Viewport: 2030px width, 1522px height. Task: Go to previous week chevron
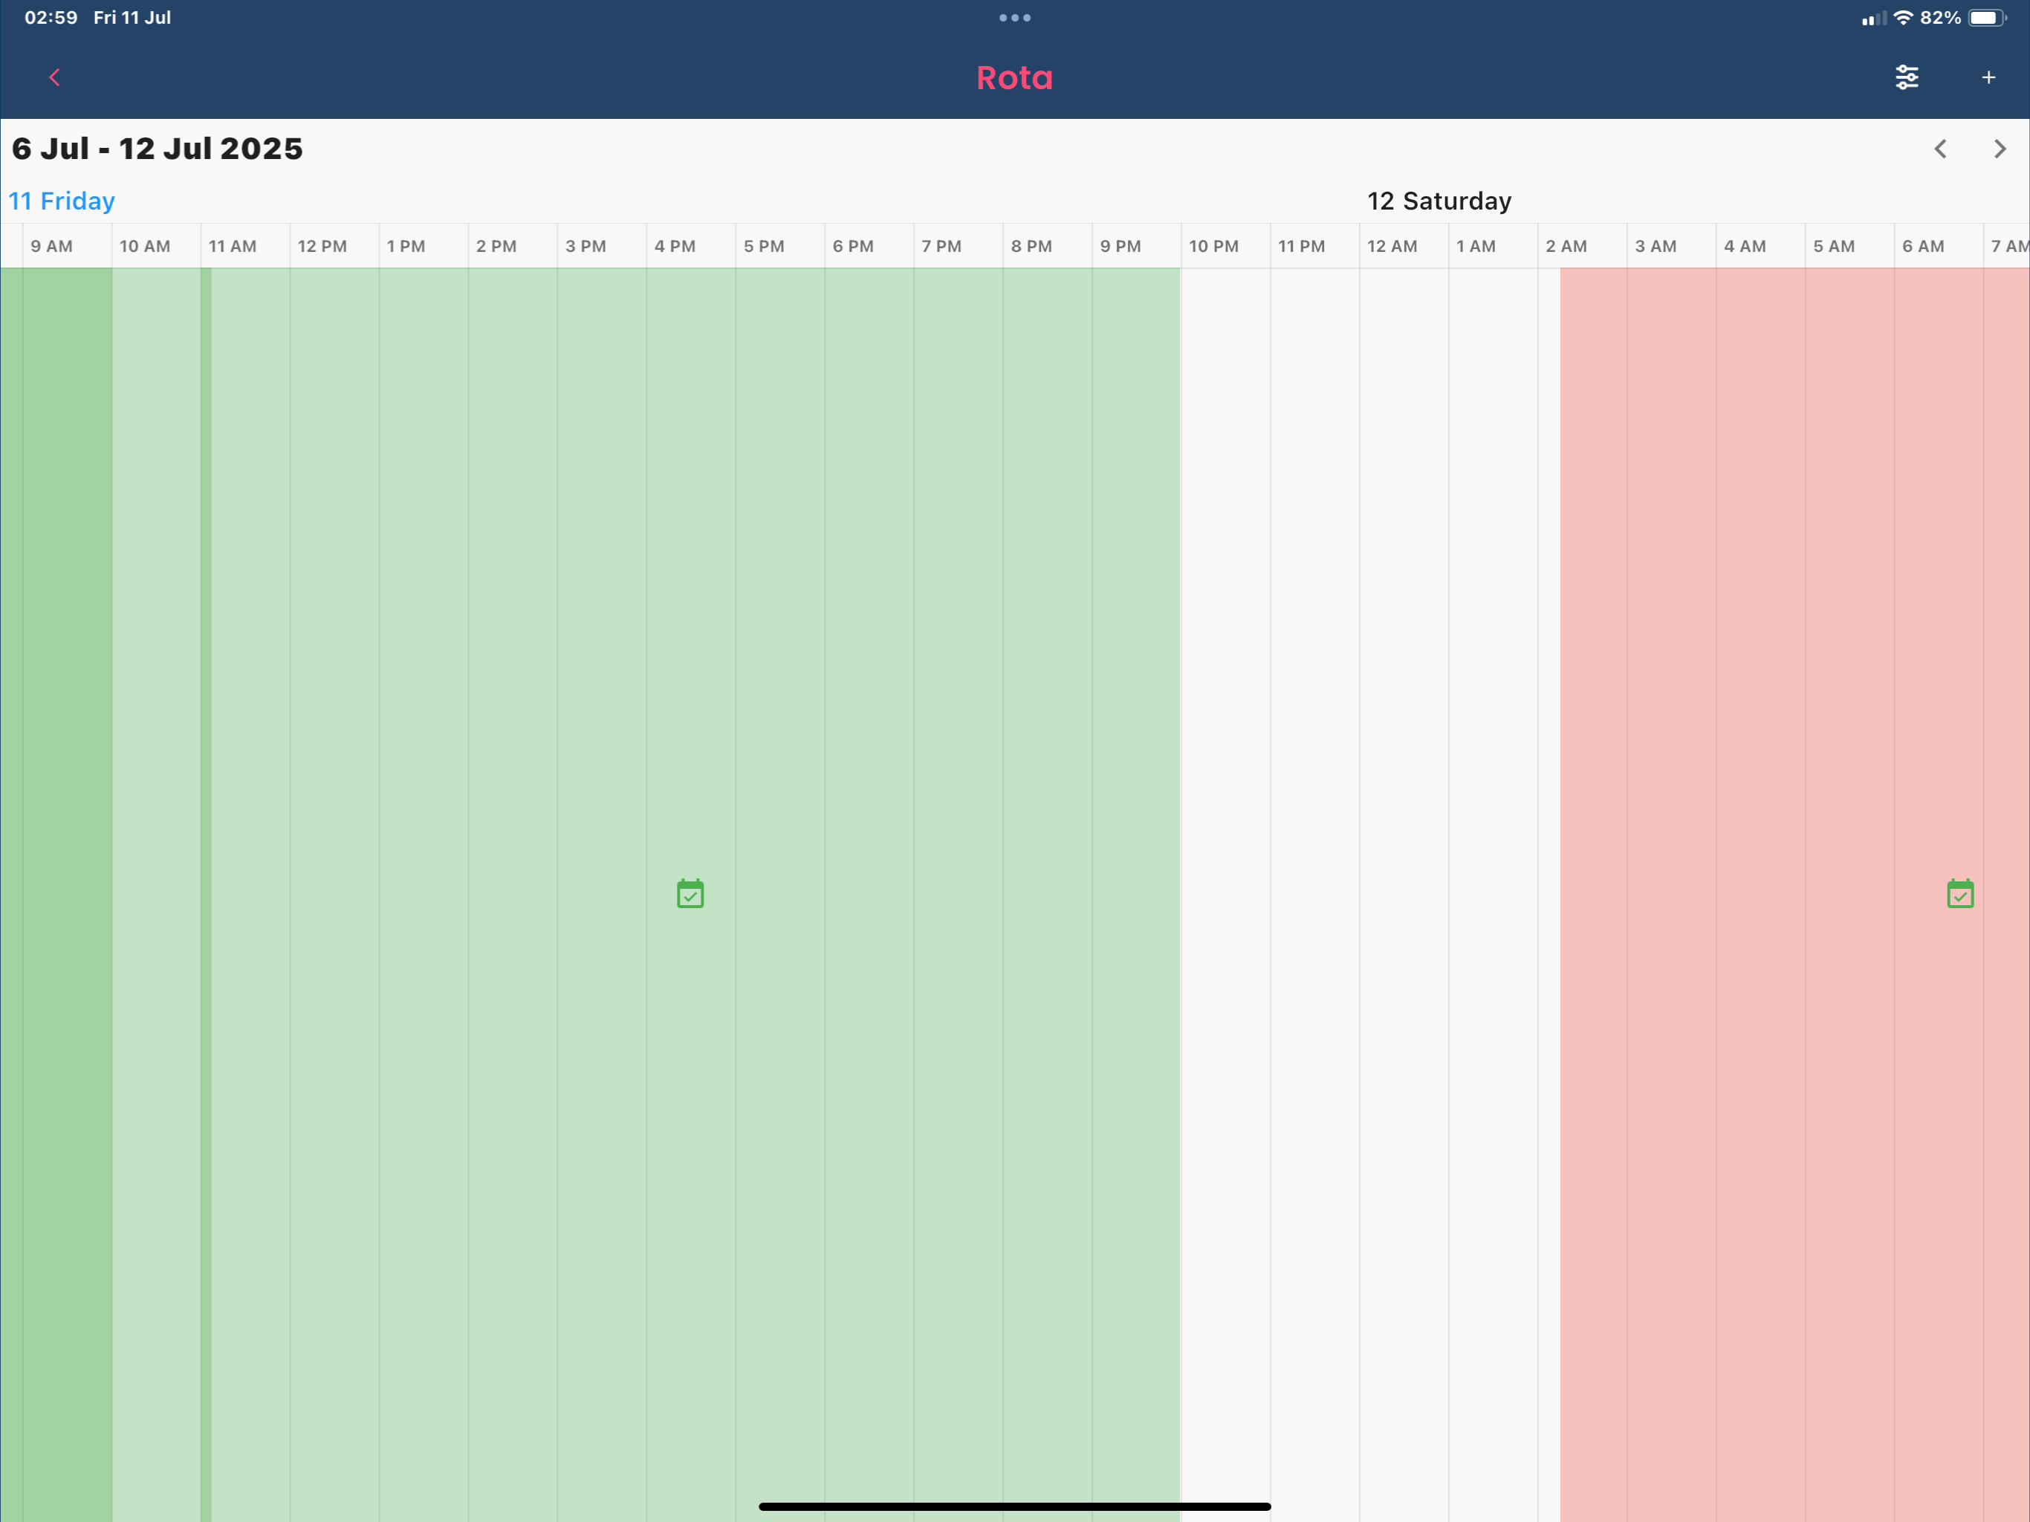(1939, 149)
